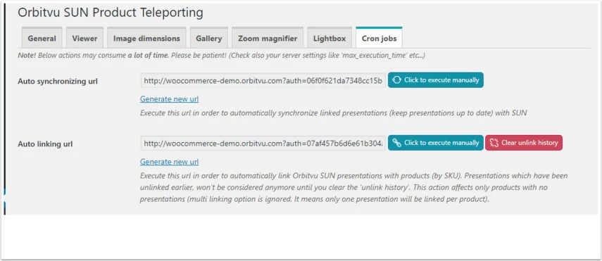The image size is (602, 261).
Task: Click the Auto synchronizing url label
Action: click(x=58, y=82)
